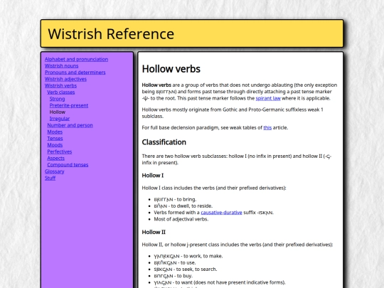Image resolution: width=384 pixels, height=288 pixels.
Task: Open Number and person link
Action: [70, 125]
